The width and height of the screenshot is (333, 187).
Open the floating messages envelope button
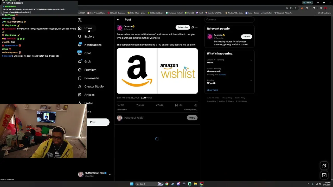[324, 175]
